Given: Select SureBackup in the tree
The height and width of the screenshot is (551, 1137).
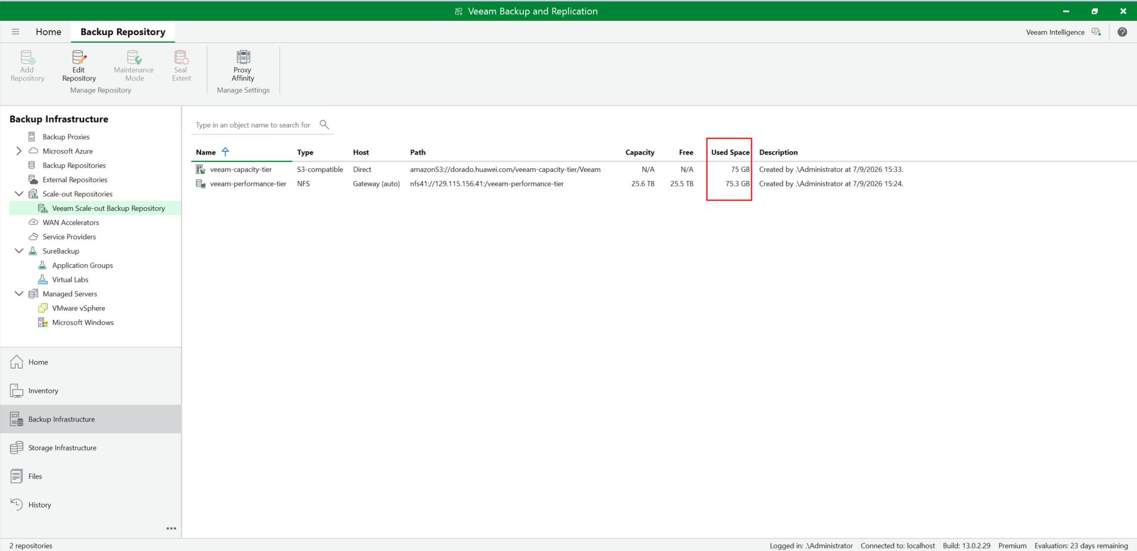Looking at the screenshot, I should point(61,251).
